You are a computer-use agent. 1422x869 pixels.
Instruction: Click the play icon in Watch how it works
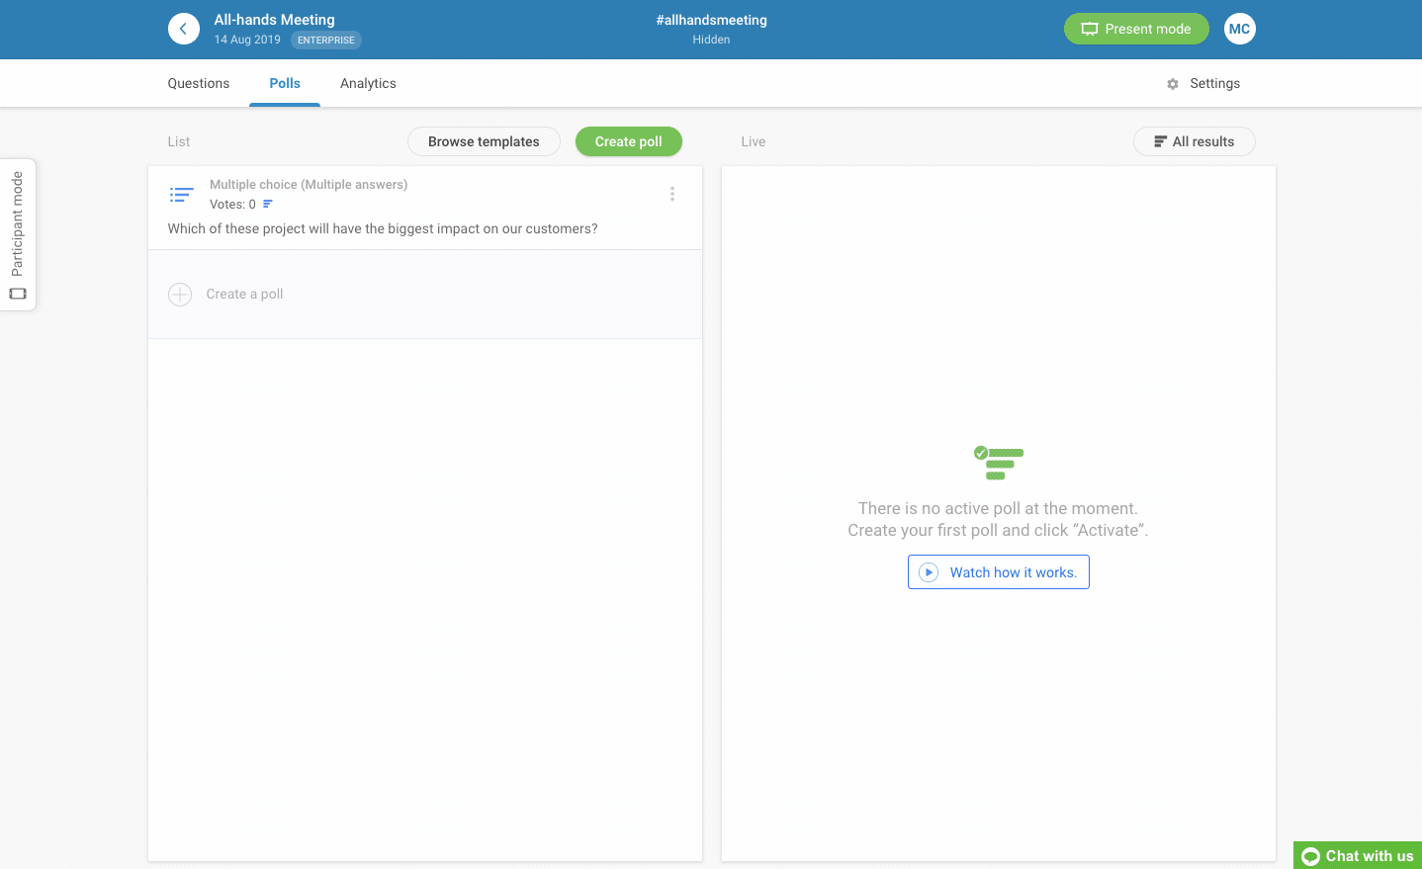point(929,572)
